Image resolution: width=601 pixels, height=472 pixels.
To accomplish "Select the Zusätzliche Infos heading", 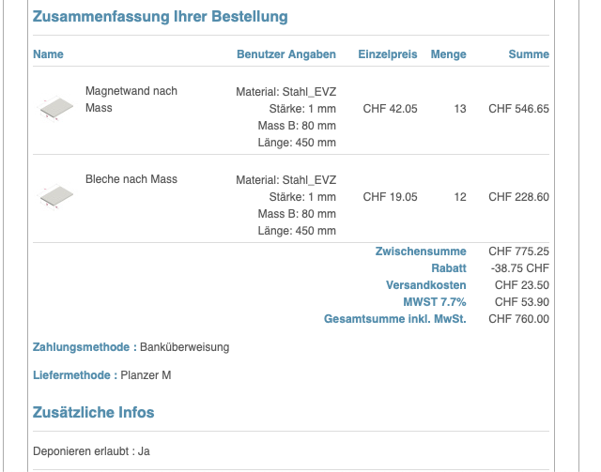I will click(93, 412).
